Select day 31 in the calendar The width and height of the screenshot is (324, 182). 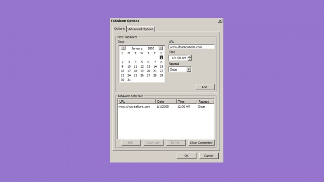[x=129, y=80]
